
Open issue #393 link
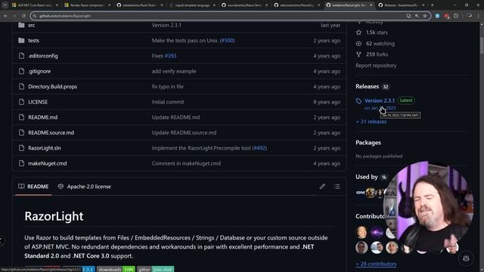(170, 56)
